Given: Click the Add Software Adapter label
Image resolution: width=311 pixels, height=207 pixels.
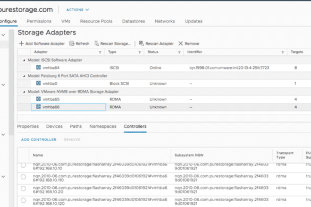Looking at the screenshot, I should click(45, 44).
